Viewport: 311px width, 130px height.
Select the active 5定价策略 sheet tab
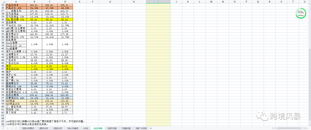(x=98, y=128)
